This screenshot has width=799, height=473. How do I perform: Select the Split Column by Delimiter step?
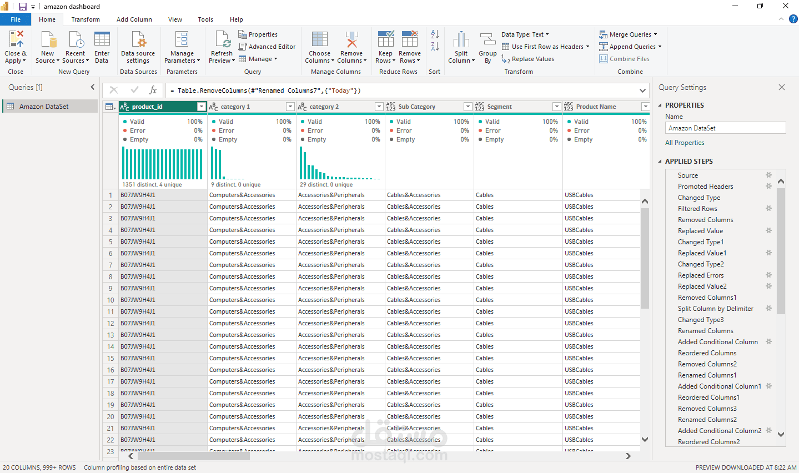pyautogui.click(x=715, y=309)
